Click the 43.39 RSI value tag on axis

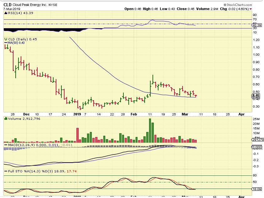[257, 25]
